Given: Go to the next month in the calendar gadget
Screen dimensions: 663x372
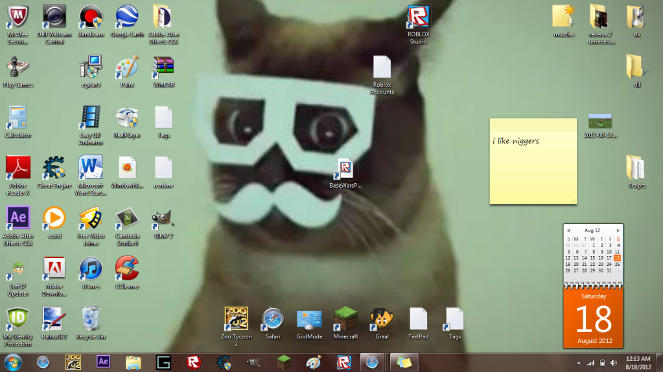Looking at the screenshot, I should [618, 230].
